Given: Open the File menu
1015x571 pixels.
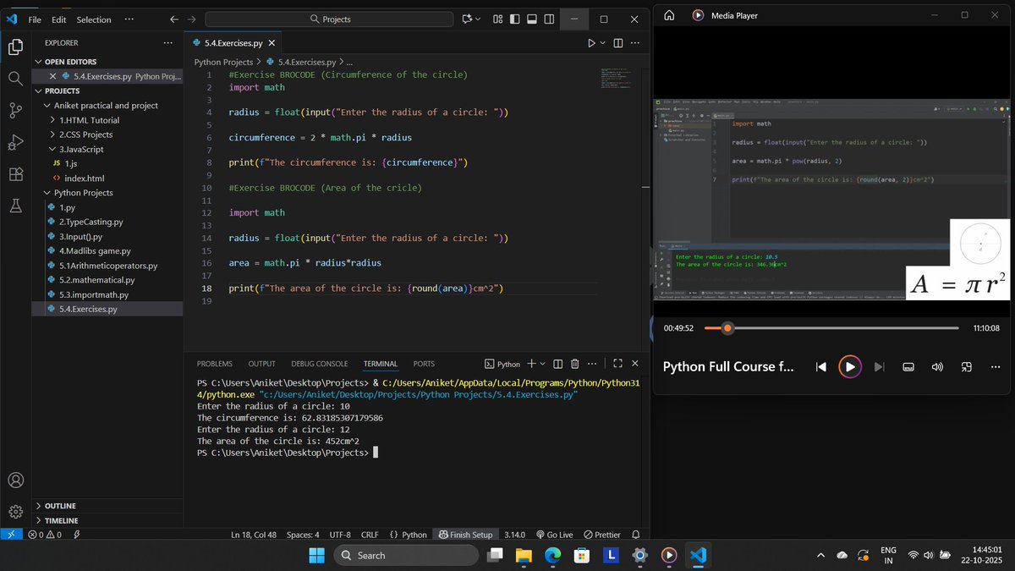Looking at the screenshot, I should click(x=35, y=19).
